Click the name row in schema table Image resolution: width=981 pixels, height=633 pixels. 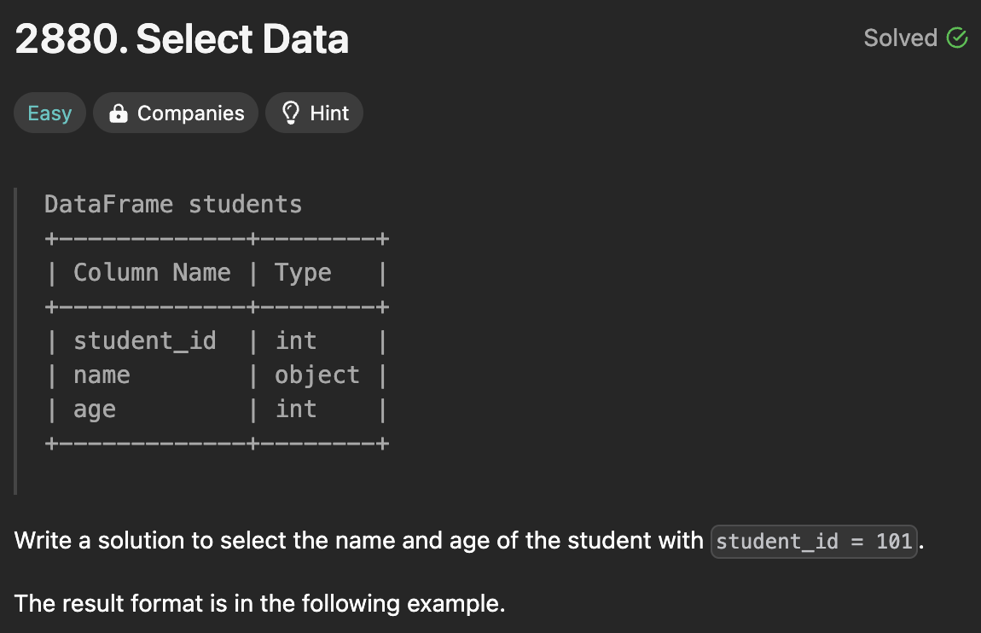pos(102,375)
